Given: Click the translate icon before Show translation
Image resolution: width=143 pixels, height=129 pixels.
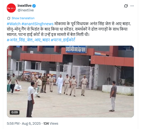Looking at the screenshot, I should click(9, 18).
